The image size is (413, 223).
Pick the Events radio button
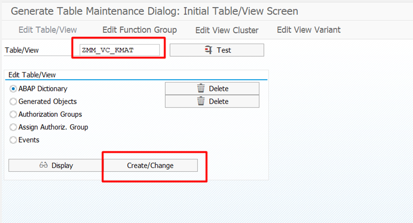pos(13,140)
